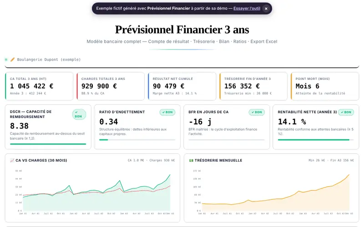
Task: Click the BON badge on BFR en jours card
Action: pos(257,112)
